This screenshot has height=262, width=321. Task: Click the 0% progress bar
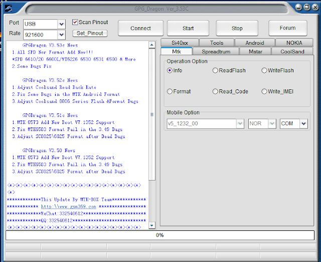pos(160,235)
